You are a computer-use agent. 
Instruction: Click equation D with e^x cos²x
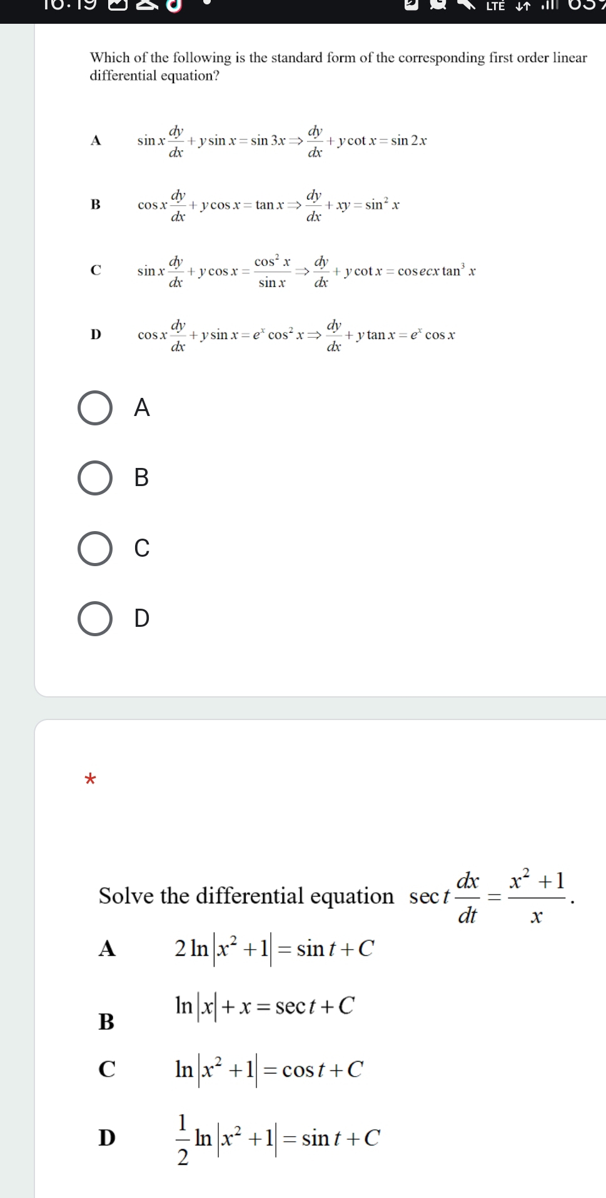tap(296, 335)
